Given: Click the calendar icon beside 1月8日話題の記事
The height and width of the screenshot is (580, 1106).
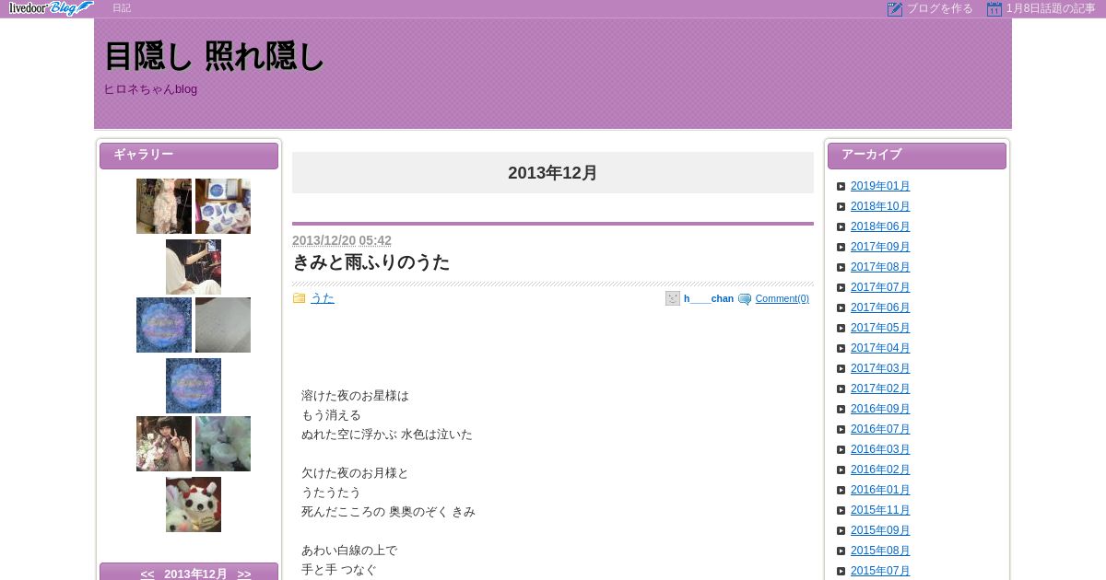Looking at the screenshot, I should (994, 9).
